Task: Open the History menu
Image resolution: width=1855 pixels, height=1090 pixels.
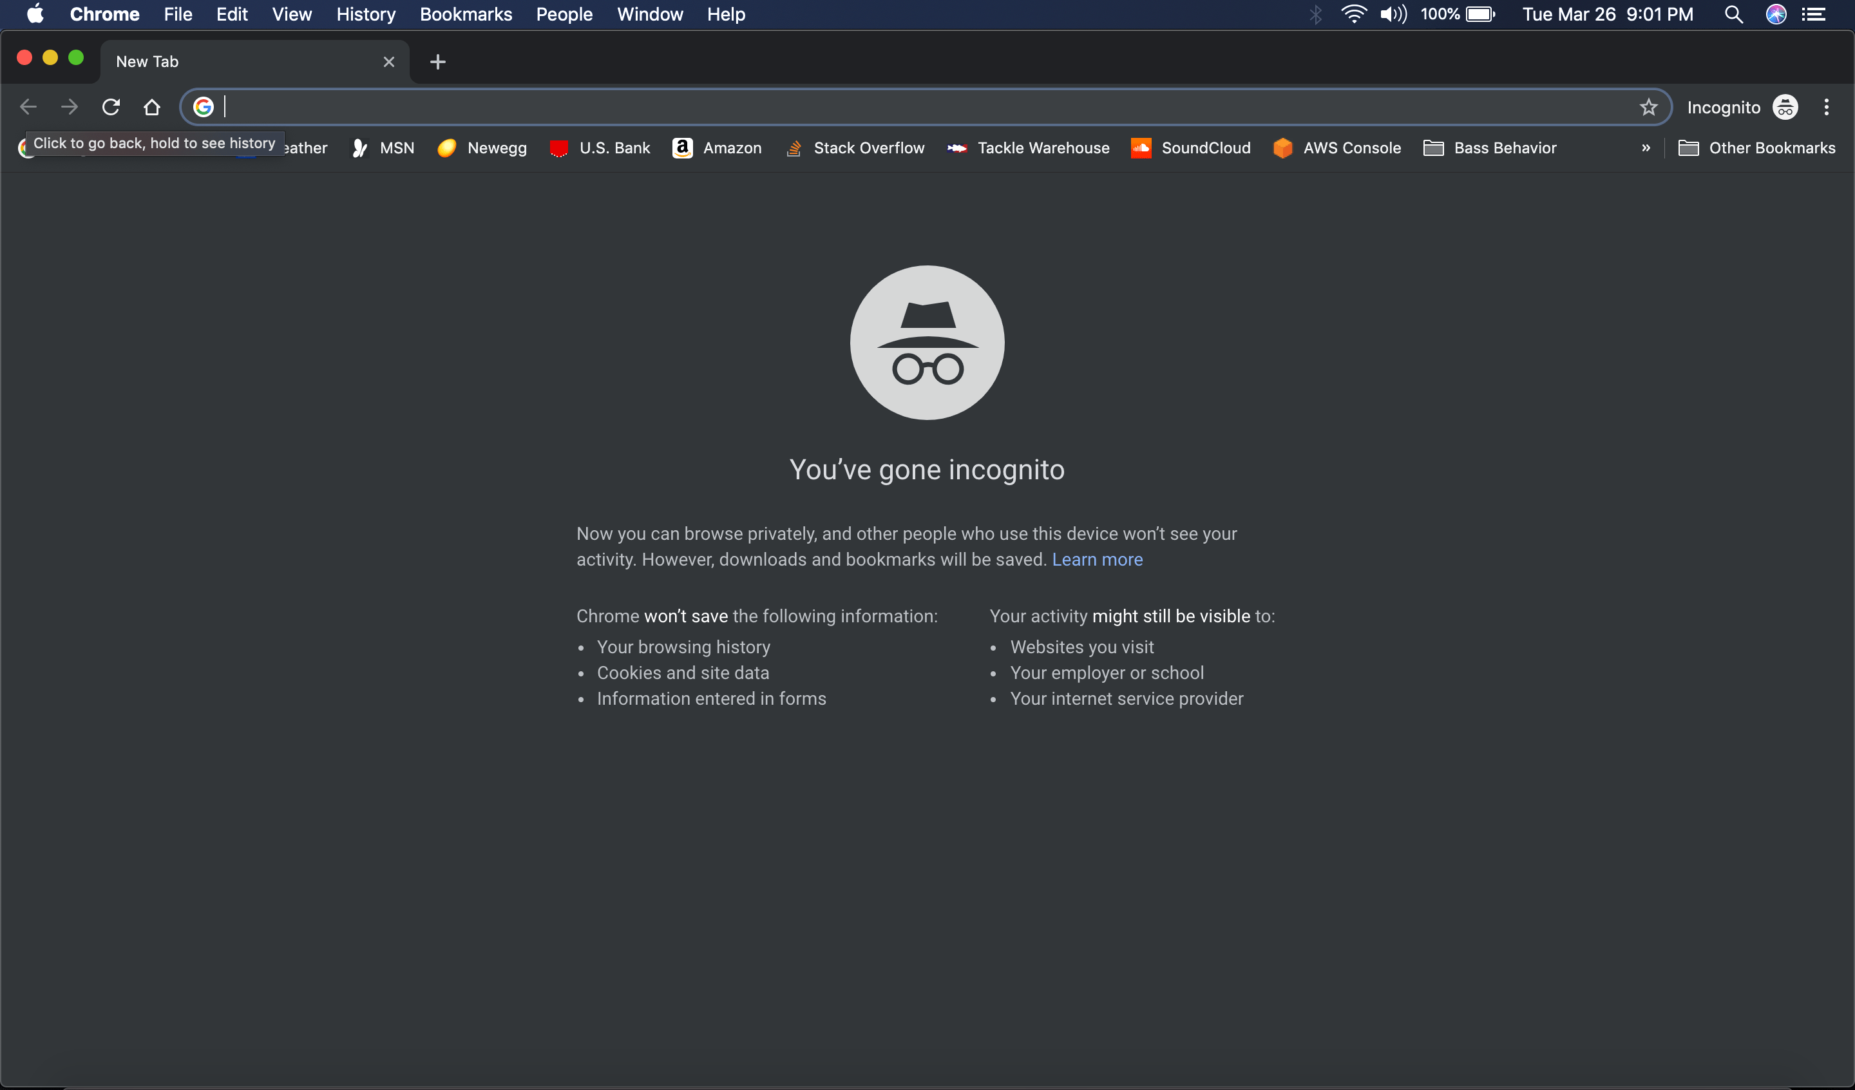Action: pyautogui.click(x=365, y=14)
